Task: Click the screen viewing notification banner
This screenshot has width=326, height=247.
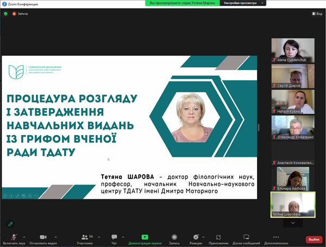Action: coord(183,3)
